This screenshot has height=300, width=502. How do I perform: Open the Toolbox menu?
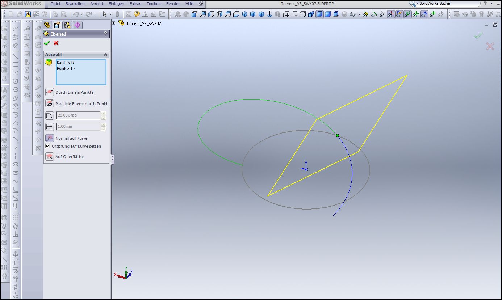click(154, 4)
